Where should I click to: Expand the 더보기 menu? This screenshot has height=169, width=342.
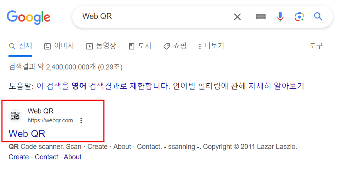coord(211,46)
